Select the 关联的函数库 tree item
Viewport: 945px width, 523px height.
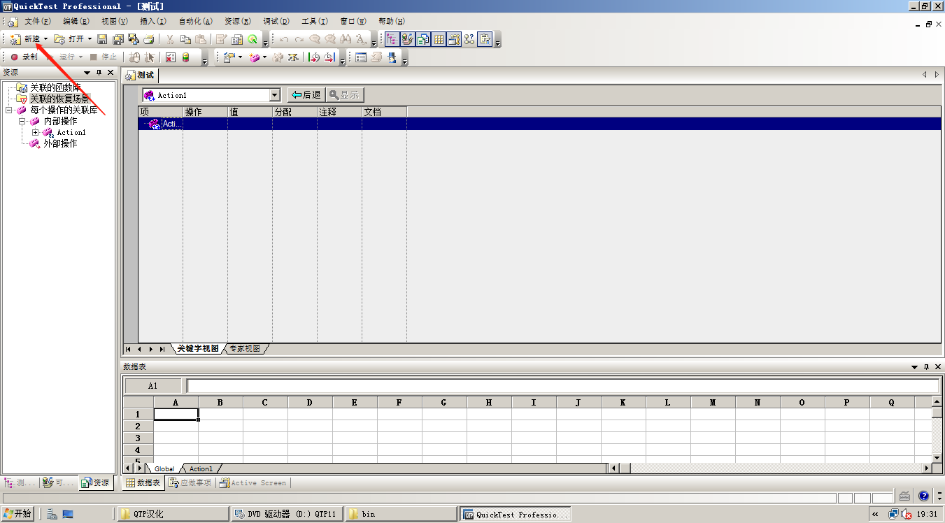[55, 87]
